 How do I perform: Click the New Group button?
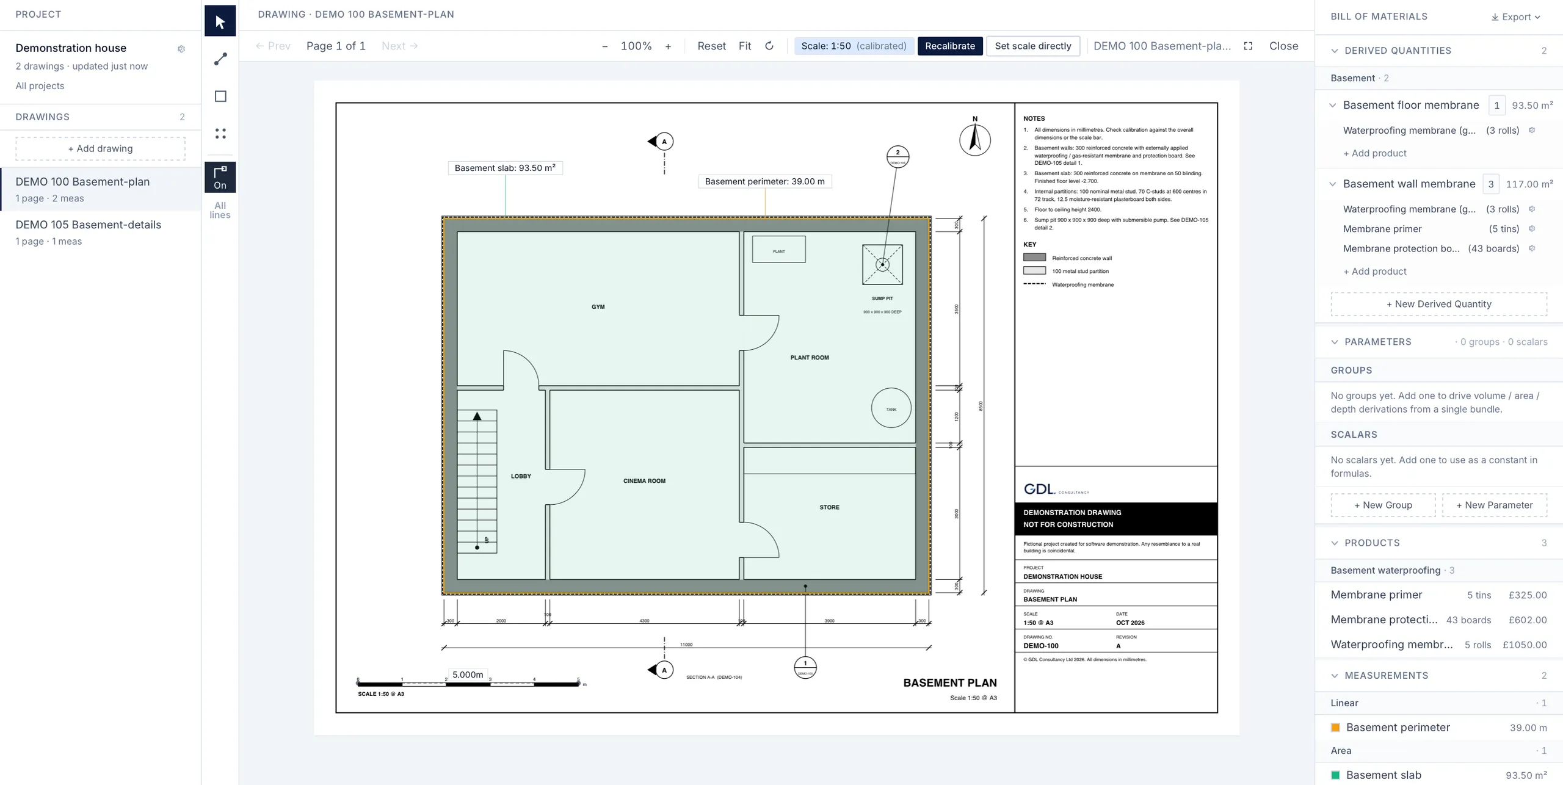[1383, 505]
